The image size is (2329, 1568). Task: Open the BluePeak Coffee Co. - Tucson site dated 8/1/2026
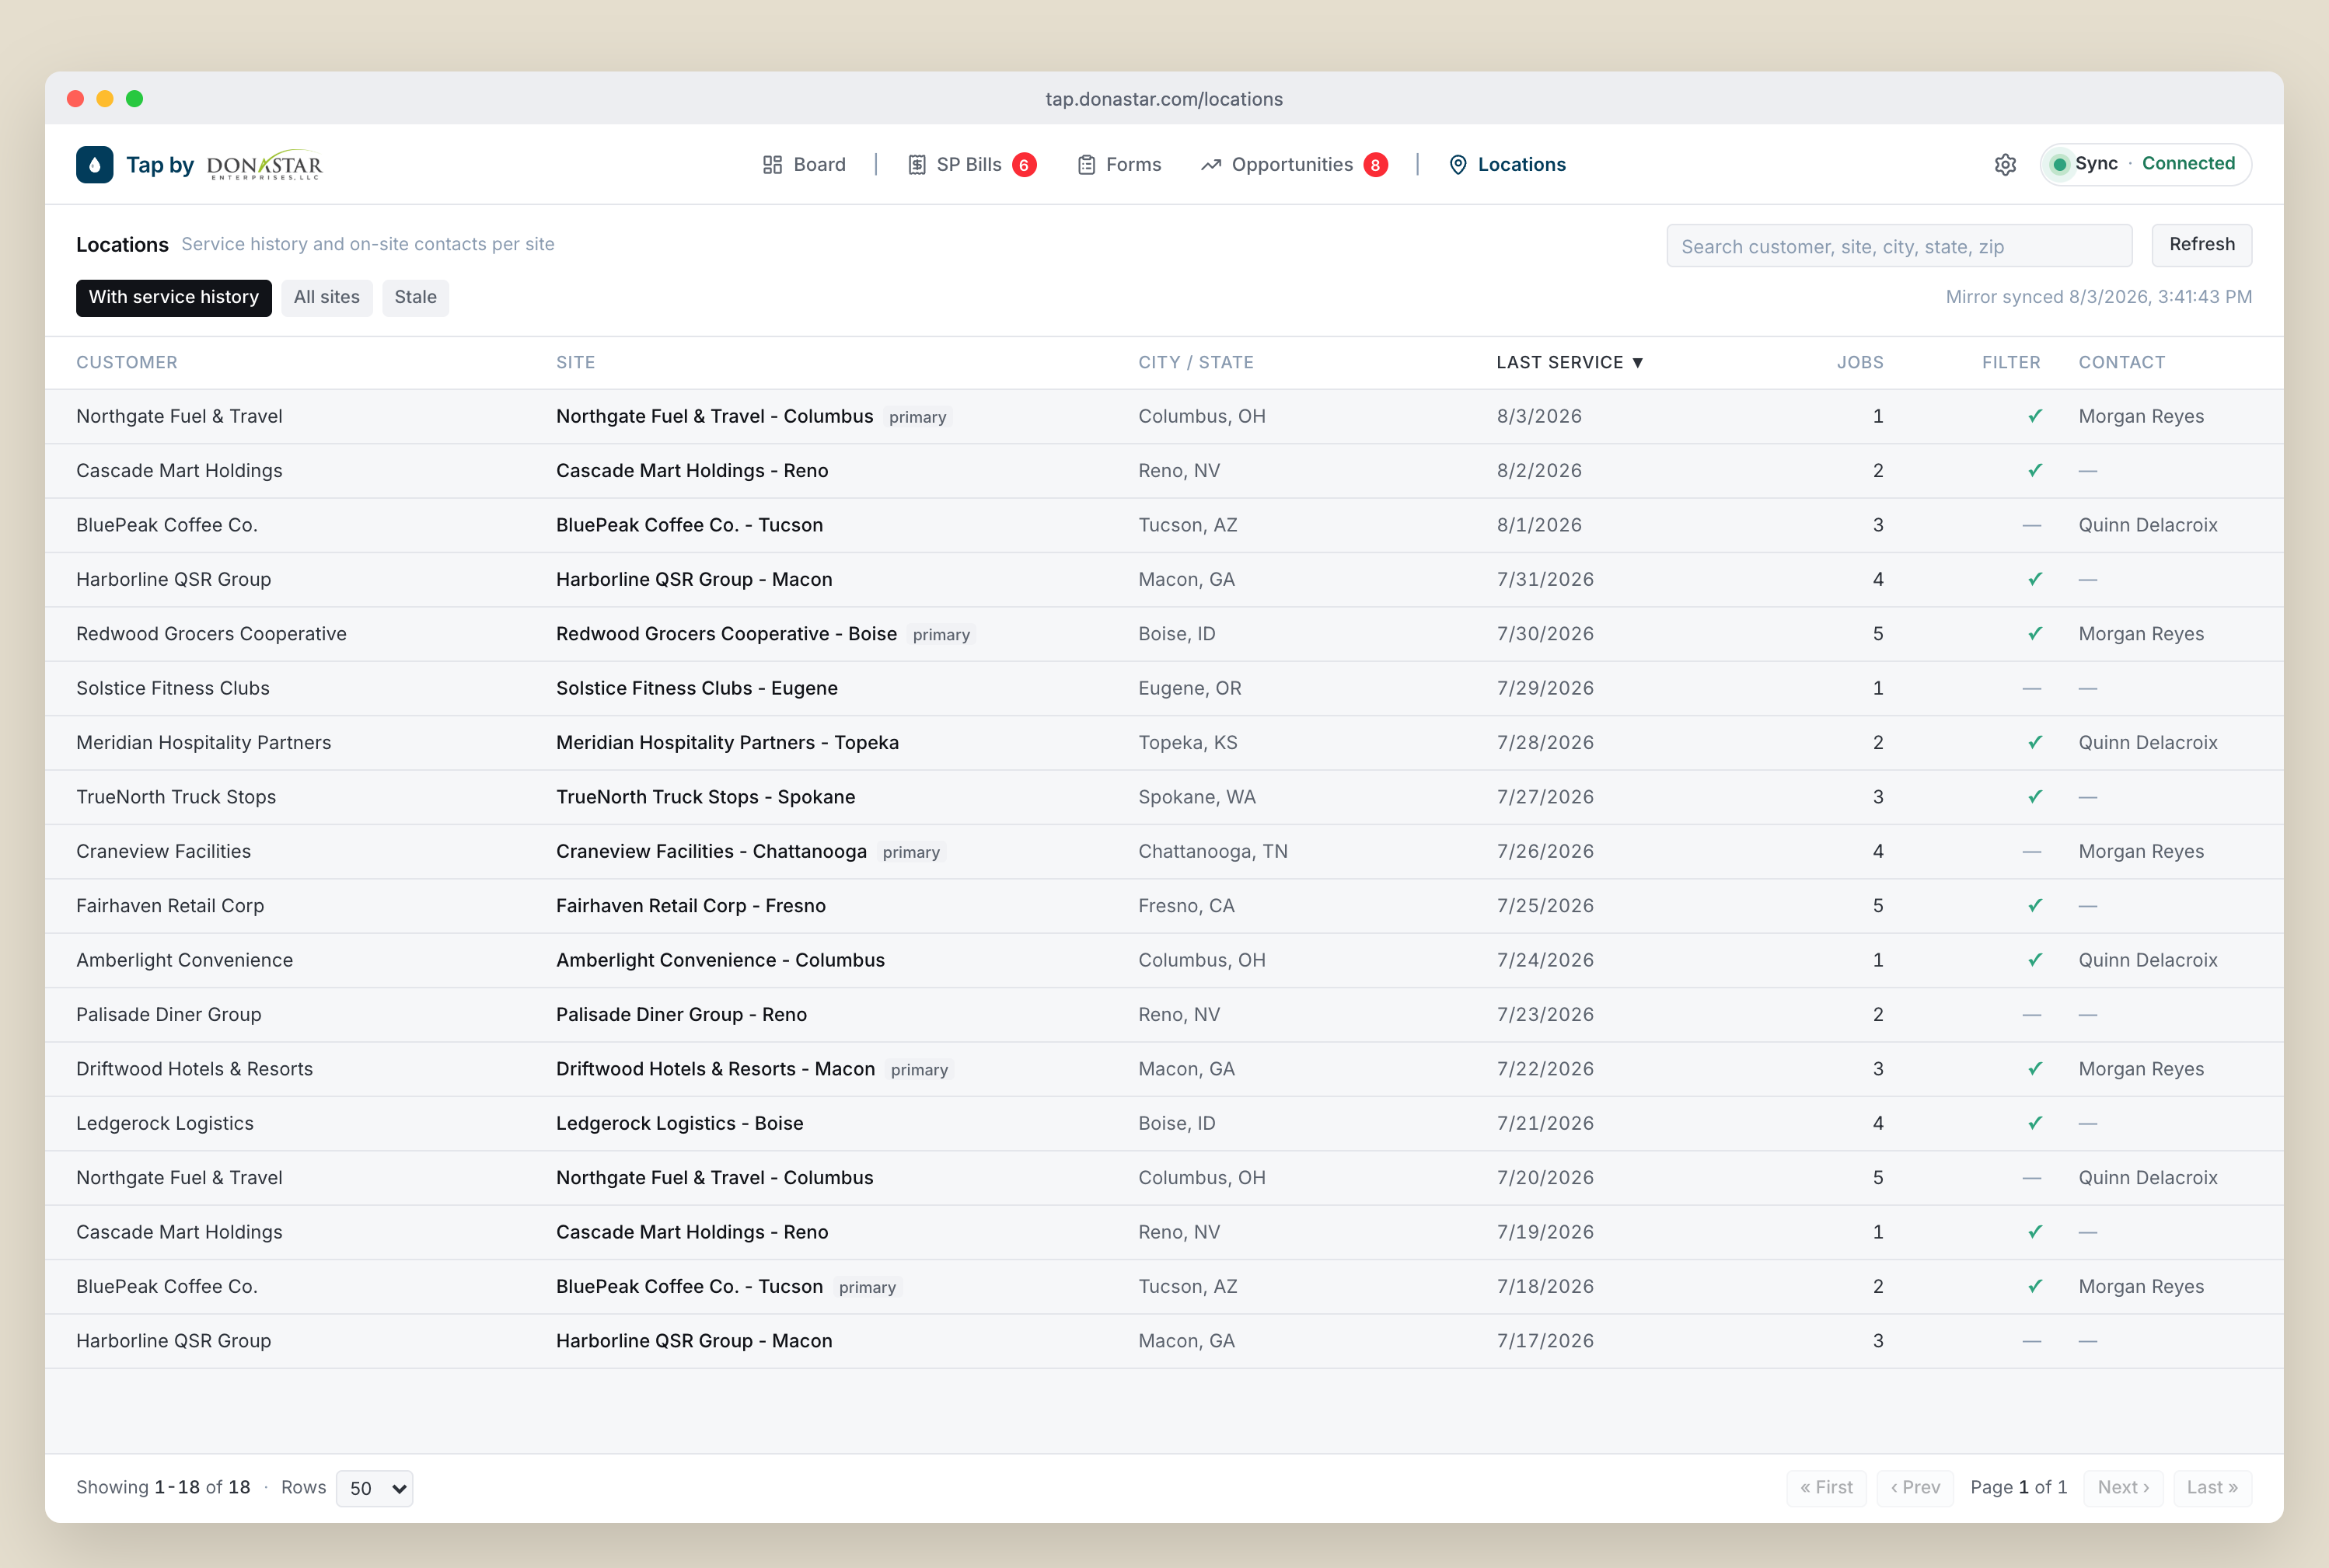coord(690,525)
